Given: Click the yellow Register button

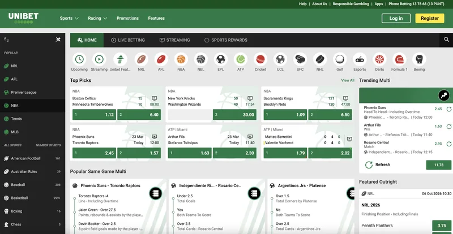Looking at the screenshot, I should pyautogui.click(x=430, y=18).
